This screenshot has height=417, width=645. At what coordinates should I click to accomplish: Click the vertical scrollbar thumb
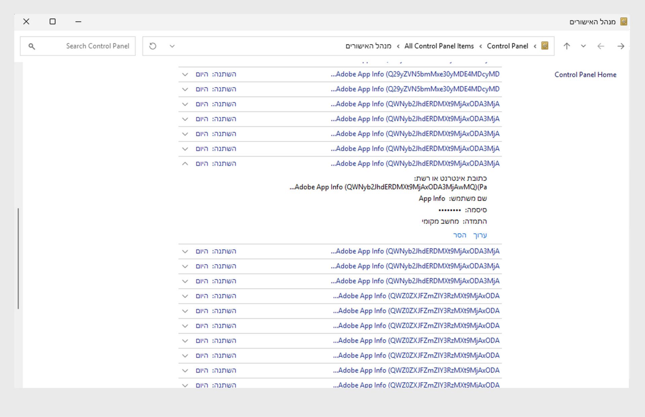point(18,258)
